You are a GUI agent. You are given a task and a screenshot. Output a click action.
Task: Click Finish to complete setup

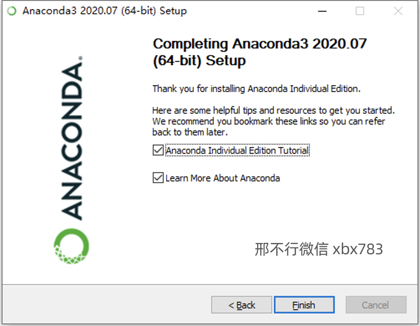point(304,305)
